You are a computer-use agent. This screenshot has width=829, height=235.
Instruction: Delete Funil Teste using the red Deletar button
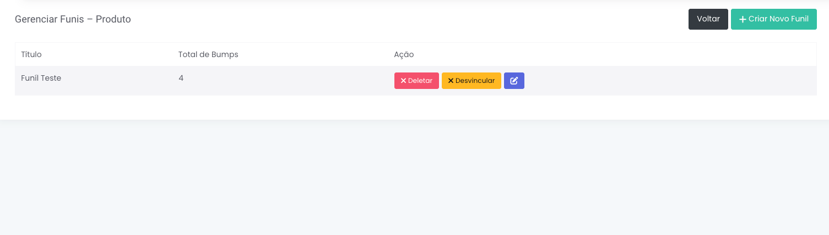416,81
